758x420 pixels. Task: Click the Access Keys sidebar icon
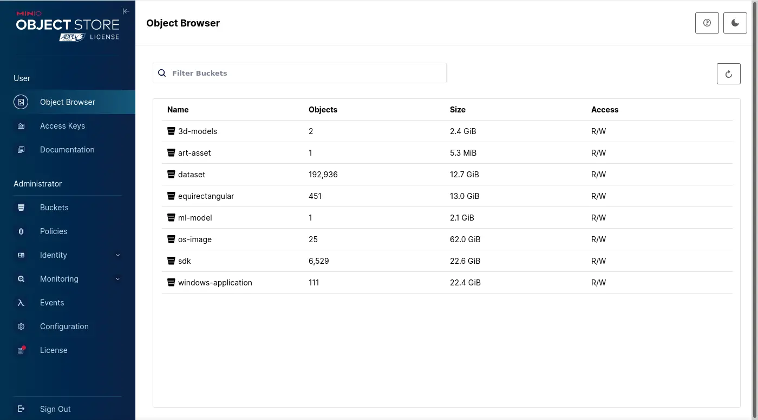(x=21, y=126)
